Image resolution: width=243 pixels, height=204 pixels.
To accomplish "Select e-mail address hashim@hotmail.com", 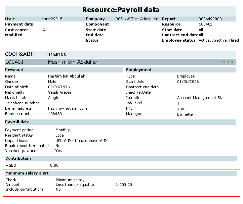I will point(67,109).
